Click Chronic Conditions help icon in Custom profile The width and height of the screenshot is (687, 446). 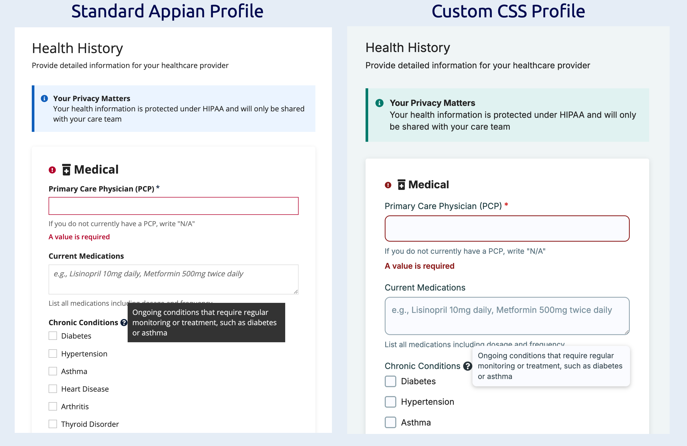(467, 366)
